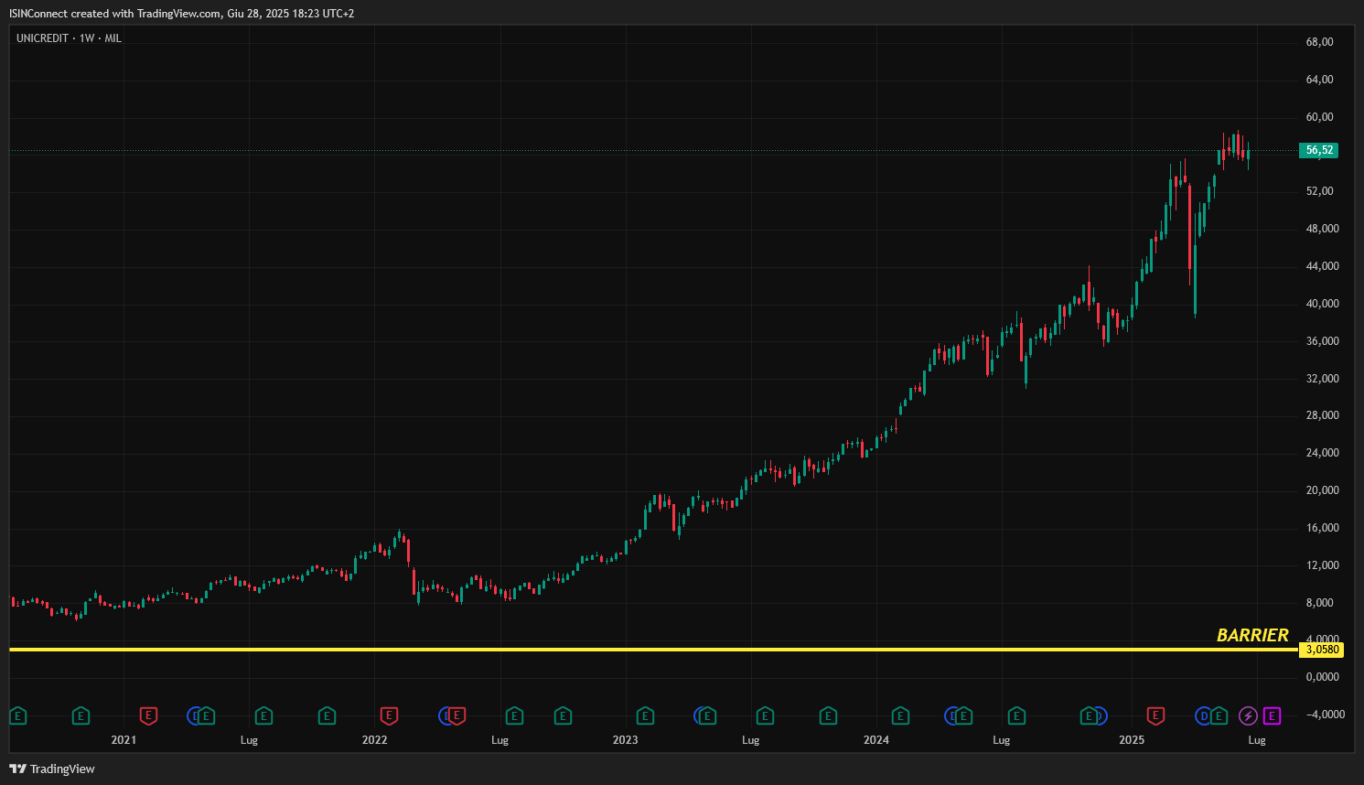Open the red earnings marker just after 2021
Viewport: 1364px width, 785px height.
click(x=148, y=716)
